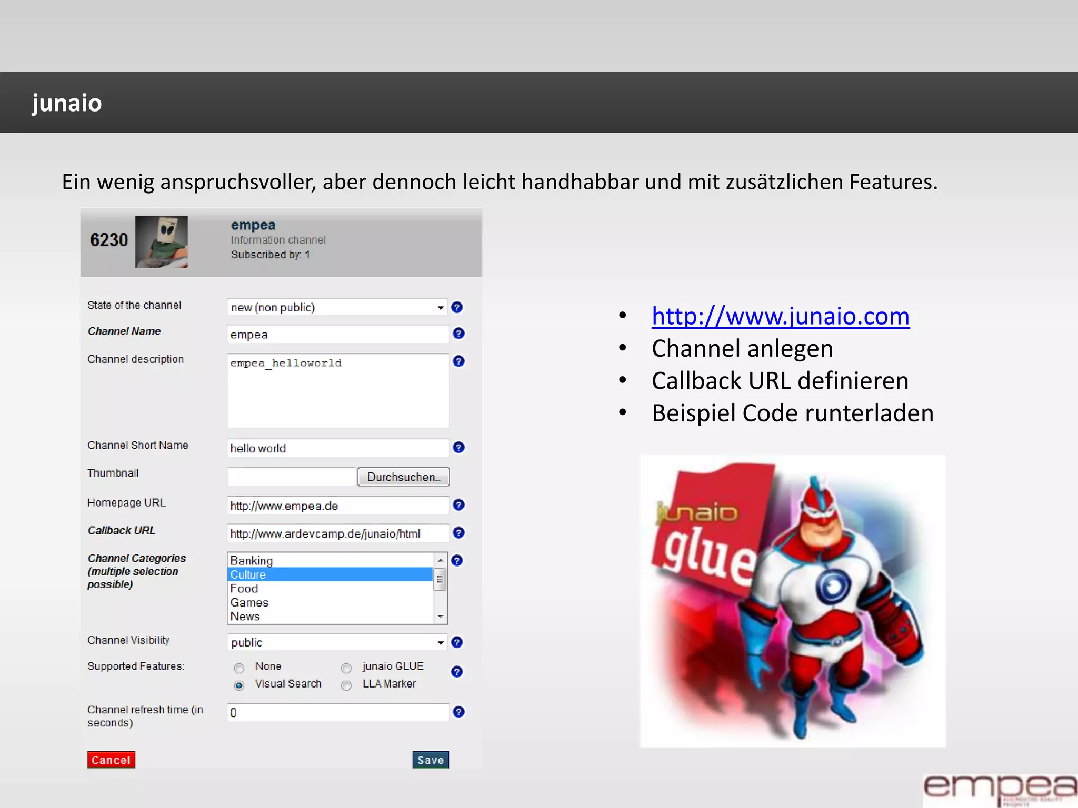Open the http://www.junaio.com link

click(x=781, y=316)
